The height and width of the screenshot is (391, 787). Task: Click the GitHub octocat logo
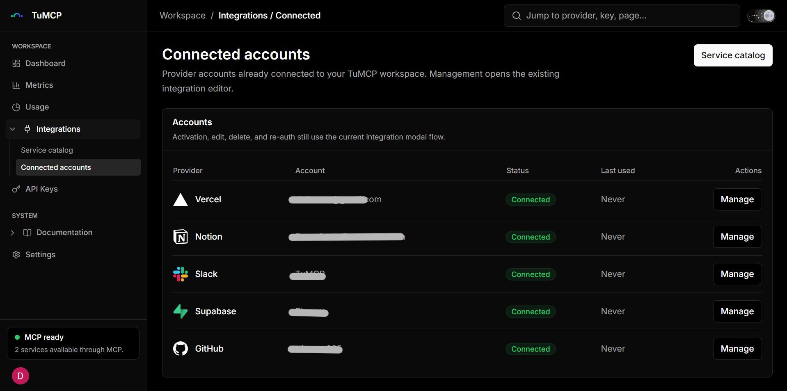[x=181, y=349]
